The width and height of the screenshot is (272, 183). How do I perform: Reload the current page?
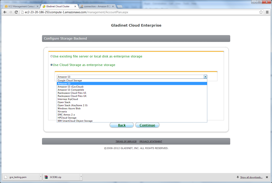[x=16, y=12]
